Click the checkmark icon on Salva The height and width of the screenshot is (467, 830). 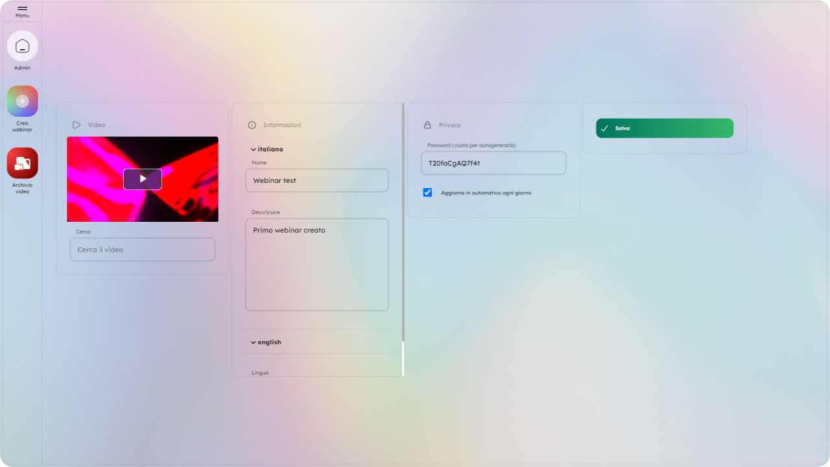point(604,128)
